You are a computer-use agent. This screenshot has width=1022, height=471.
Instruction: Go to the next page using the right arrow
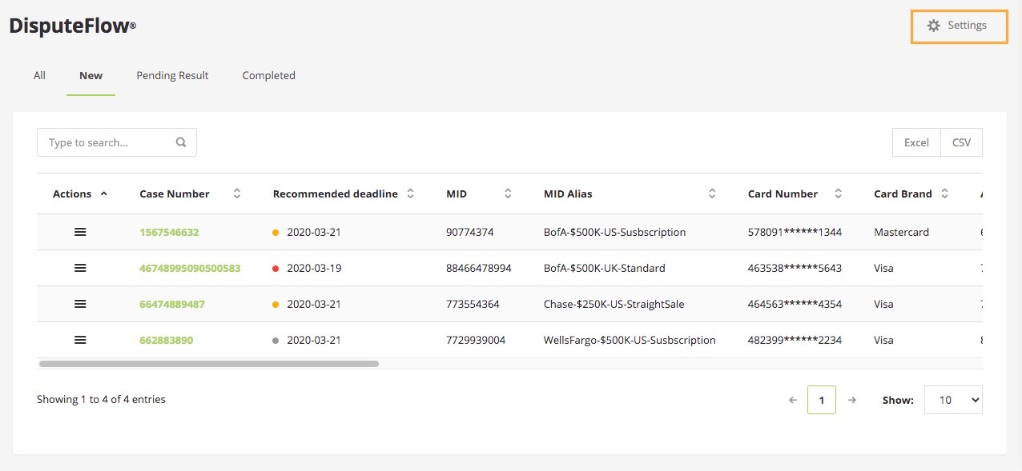click(851, 400)
